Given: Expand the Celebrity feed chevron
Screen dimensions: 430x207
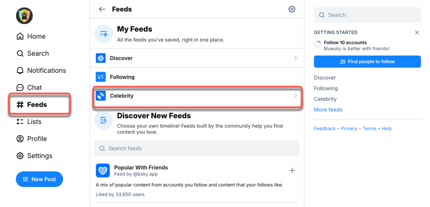Looking at the screenshot, I should coord(295,96).
